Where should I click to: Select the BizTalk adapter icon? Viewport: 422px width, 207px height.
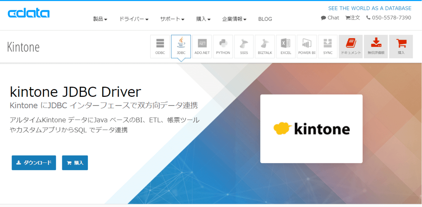pos(265,46)
